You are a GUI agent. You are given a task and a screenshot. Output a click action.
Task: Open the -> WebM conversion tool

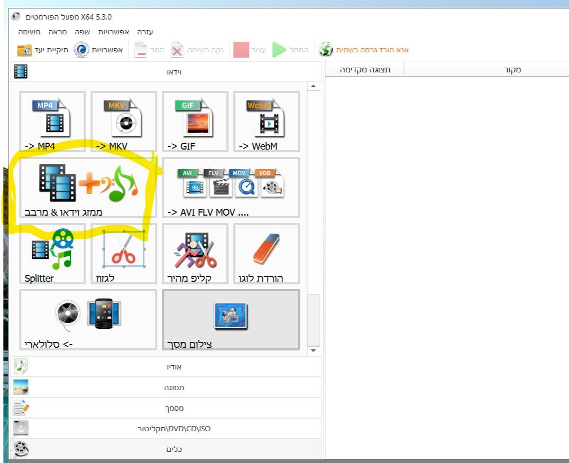[x=267, y=122]
